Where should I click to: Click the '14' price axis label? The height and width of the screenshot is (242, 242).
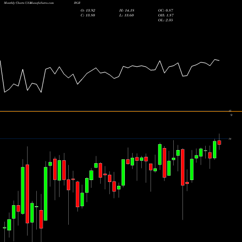coord(230,139)
